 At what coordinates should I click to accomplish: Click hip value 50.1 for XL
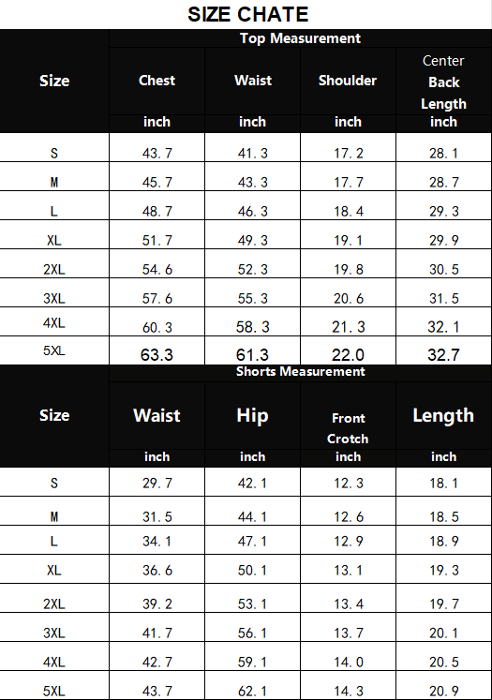[x=252, y=570]
